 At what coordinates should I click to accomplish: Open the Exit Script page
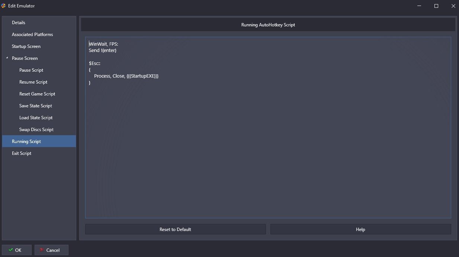39,153
